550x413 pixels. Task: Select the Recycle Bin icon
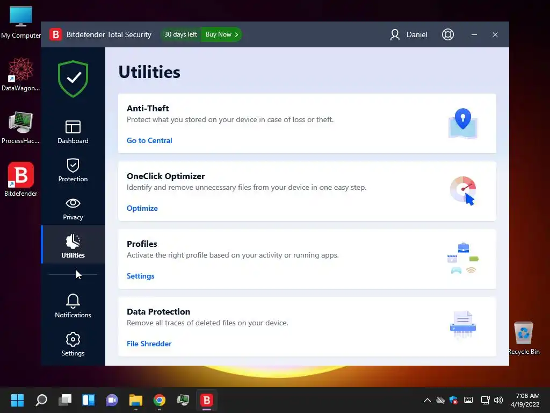point(524,338)
